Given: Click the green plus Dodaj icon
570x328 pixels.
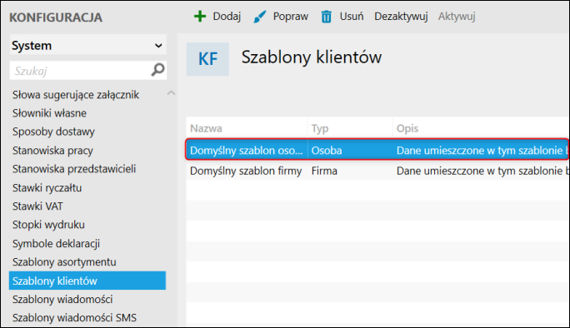Looking at the screenshot, I should click(x=200, y=17).
